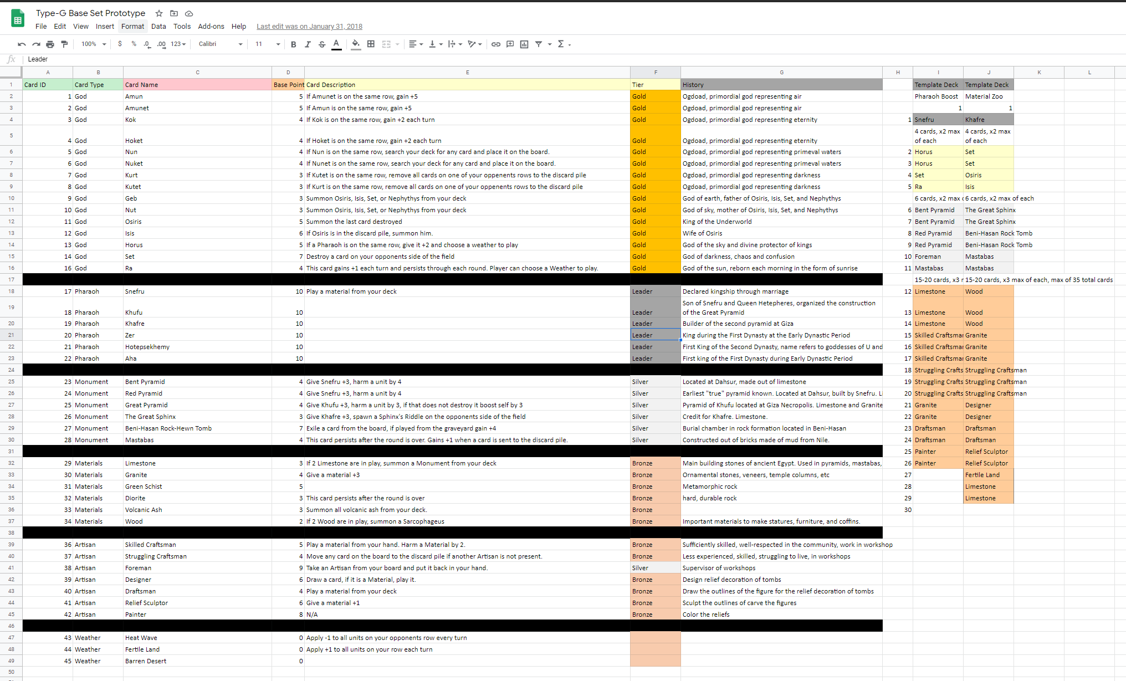The width and height of the screenshot is (1126, 681).
Task: Toggle italic formatting
Action: click(x=308, y=44)
